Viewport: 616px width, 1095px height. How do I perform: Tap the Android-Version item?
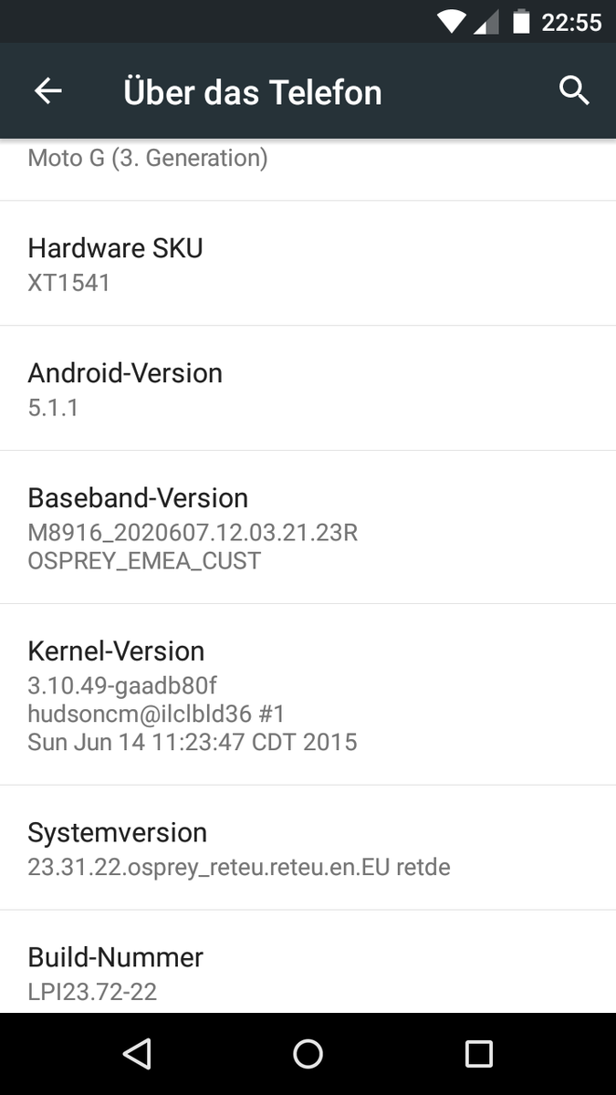[x=308, y=389]
